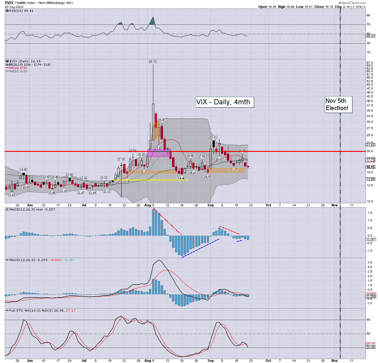This screenshot has width=378, height=363.
Task: Click the 16.15 current price tag on axis
Action: click(370, 167)
